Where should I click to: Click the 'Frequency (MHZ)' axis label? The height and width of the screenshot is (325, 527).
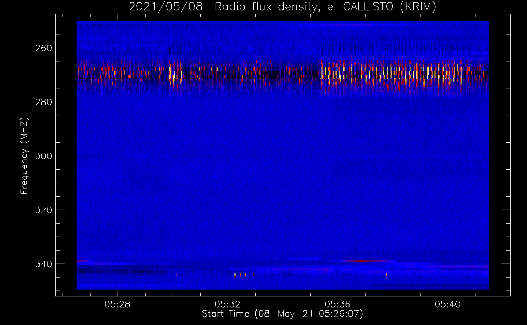click(24, 156)
